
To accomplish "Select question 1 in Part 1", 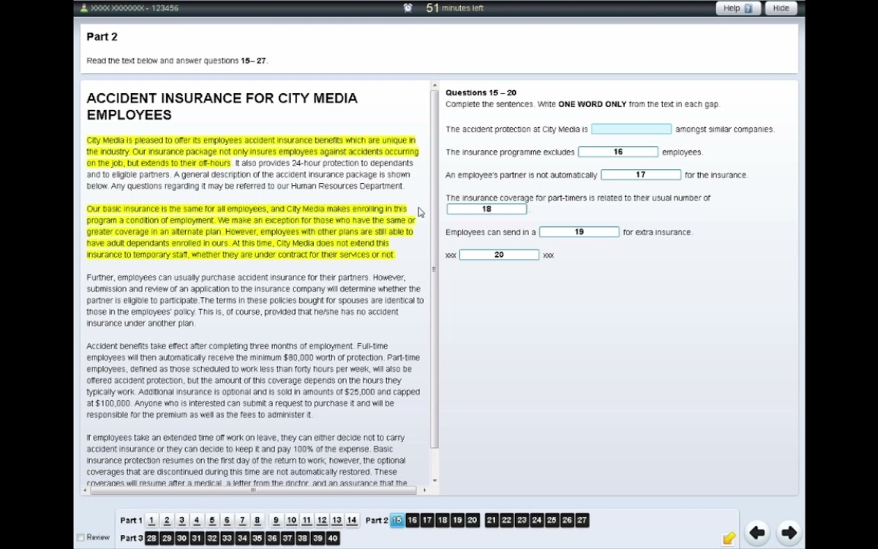I will pos(151,520).
